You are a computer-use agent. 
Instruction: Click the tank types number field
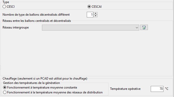[90, 15]
